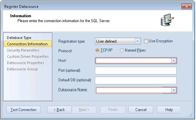
Task: Open Help for this dialog
Action: coord(169,110)
